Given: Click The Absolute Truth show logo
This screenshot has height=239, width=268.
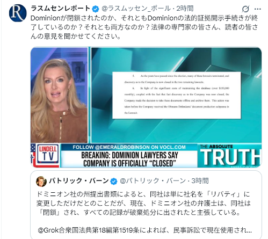Looking at the screenshot, I should [x=229, y=155].
